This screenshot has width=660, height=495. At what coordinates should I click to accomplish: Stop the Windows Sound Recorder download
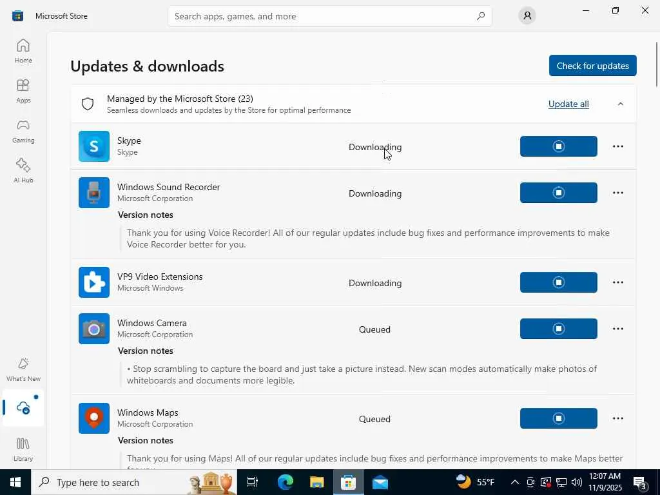559,193
